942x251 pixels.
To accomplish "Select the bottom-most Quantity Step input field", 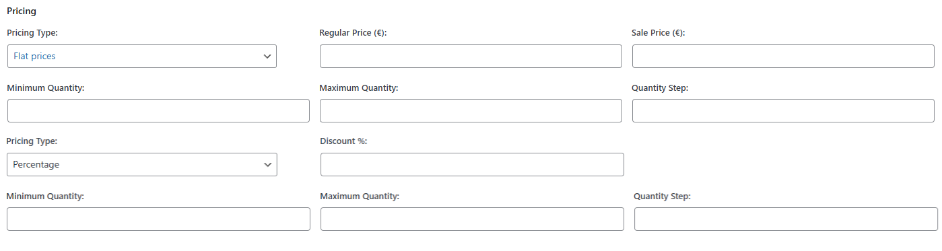I will click(x=786, y=219).
